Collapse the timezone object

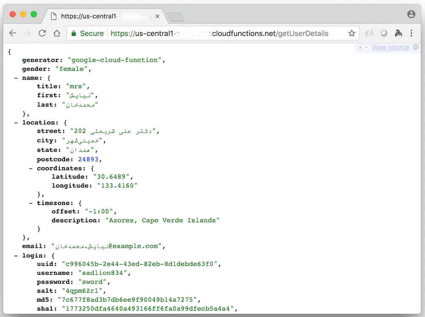pos(30,203)
